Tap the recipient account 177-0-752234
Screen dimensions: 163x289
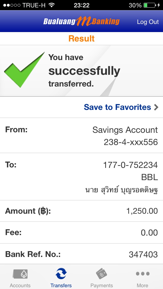130,165
